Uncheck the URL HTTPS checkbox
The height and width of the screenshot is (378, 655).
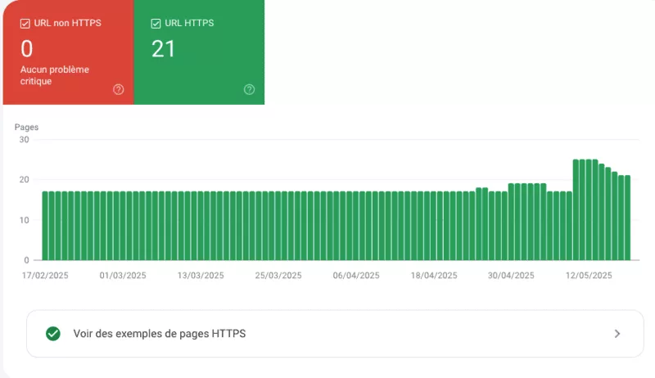156,24
